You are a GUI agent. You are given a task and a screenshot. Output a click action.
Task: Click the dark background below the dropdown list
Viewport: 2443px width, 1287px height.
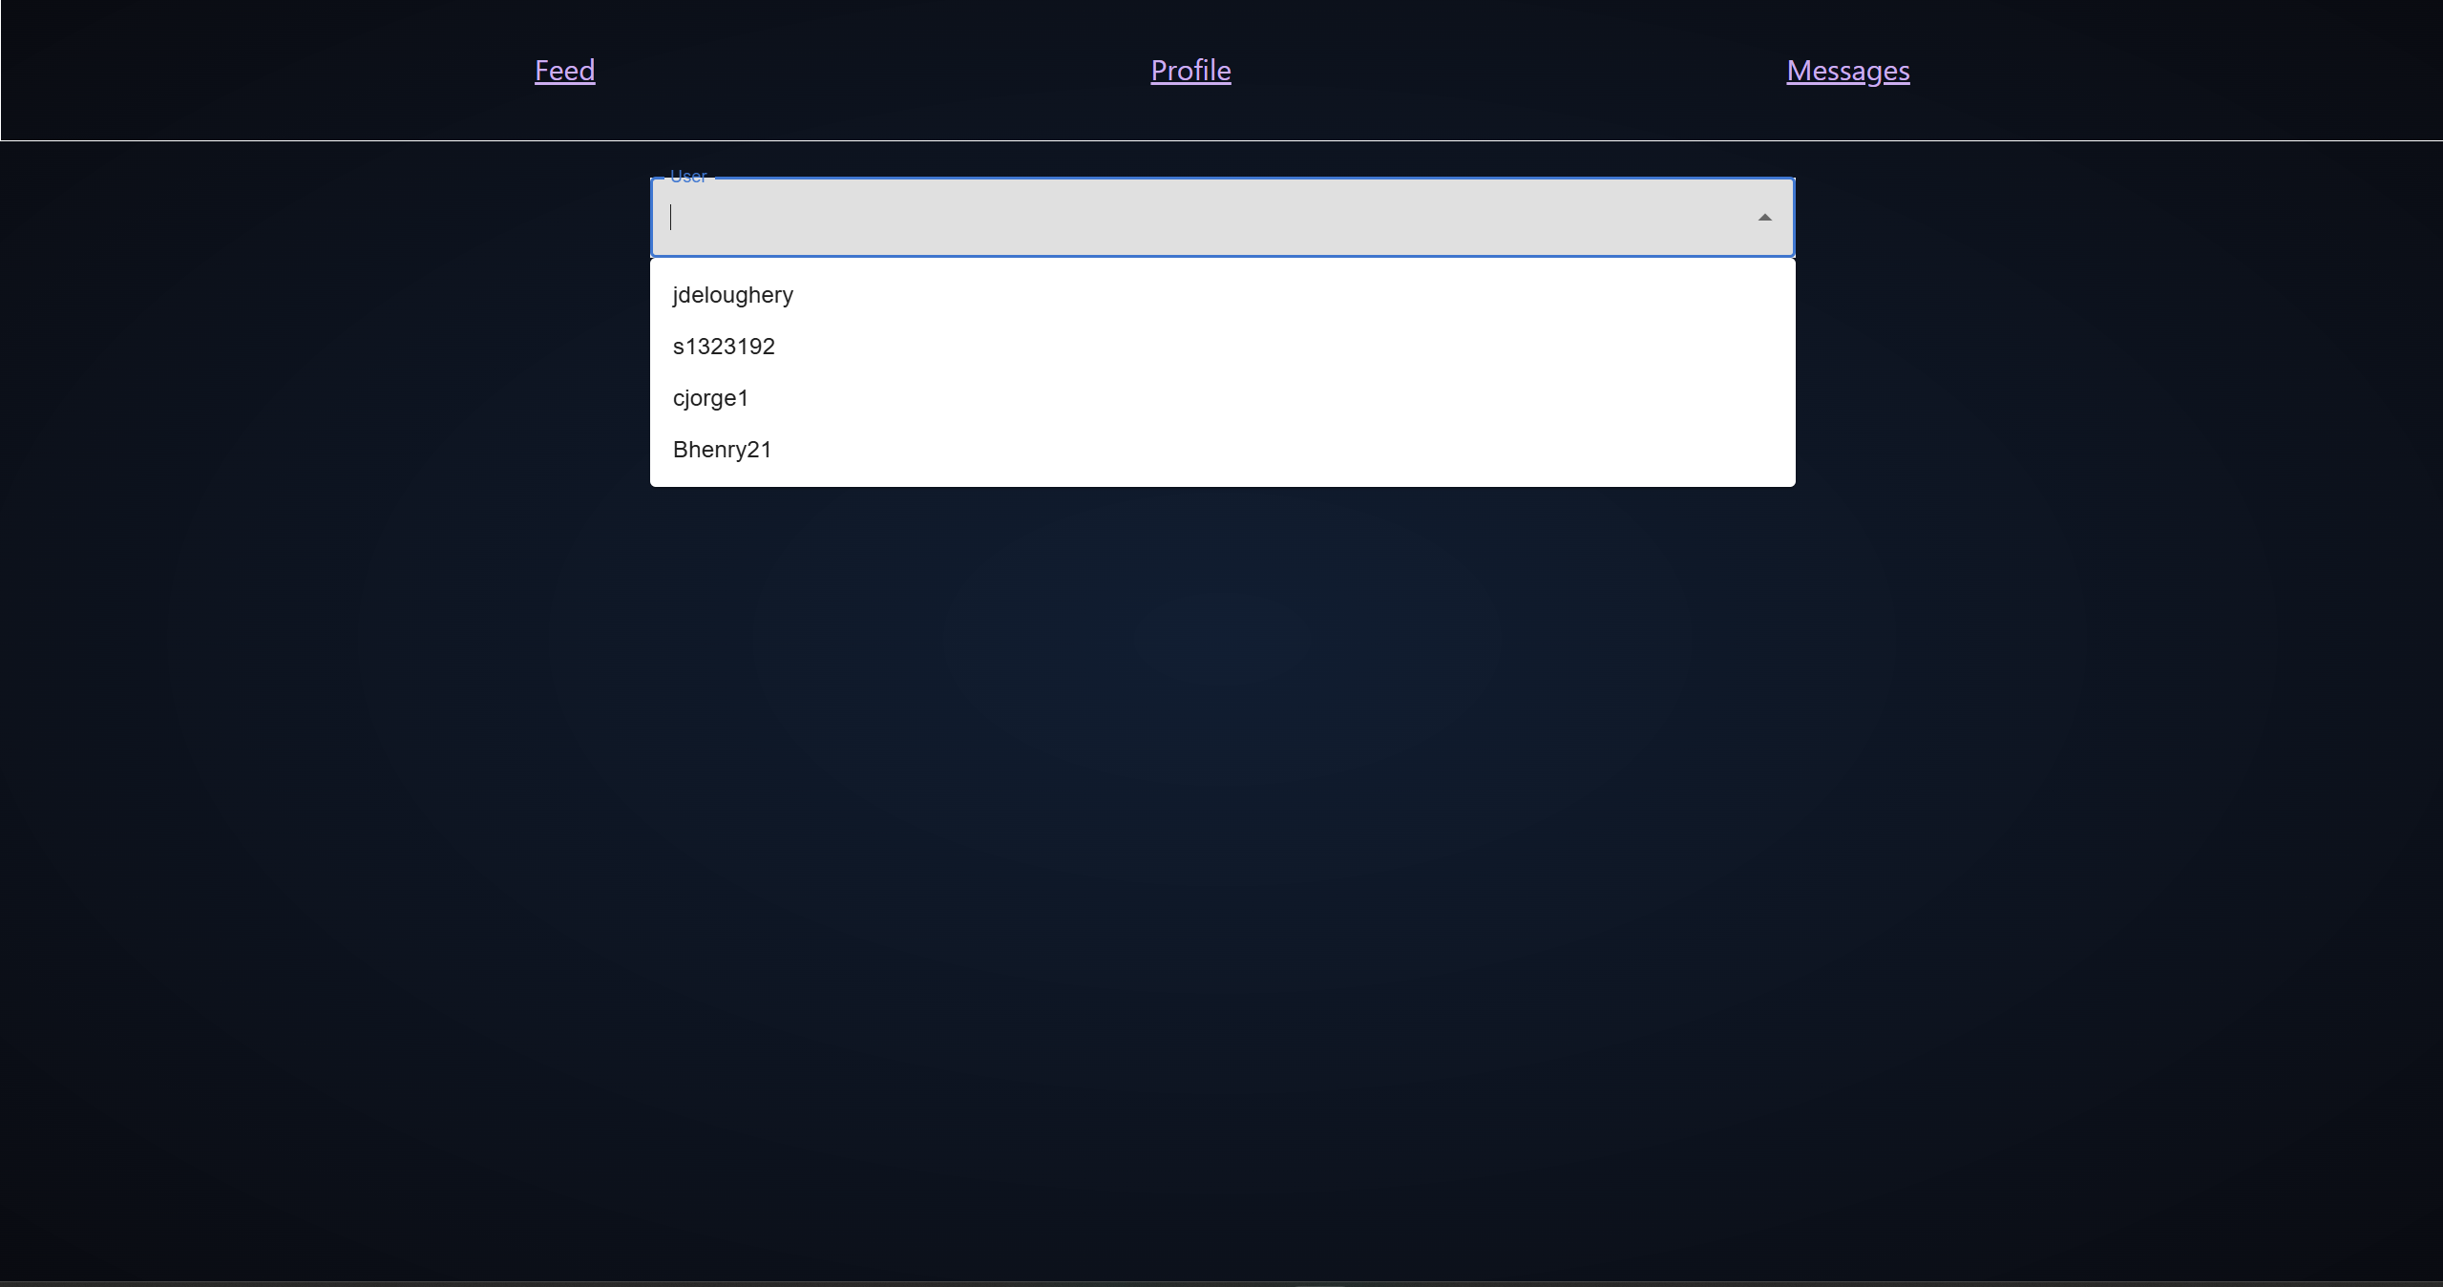[x=1222, y=764]
